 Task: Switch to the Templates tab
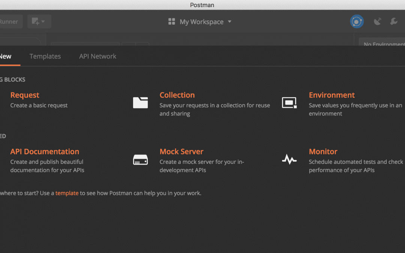click(45, 56)
